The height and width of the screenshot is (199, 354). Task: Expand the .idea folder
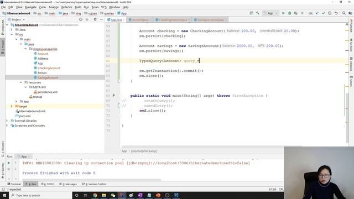[12, 29]
